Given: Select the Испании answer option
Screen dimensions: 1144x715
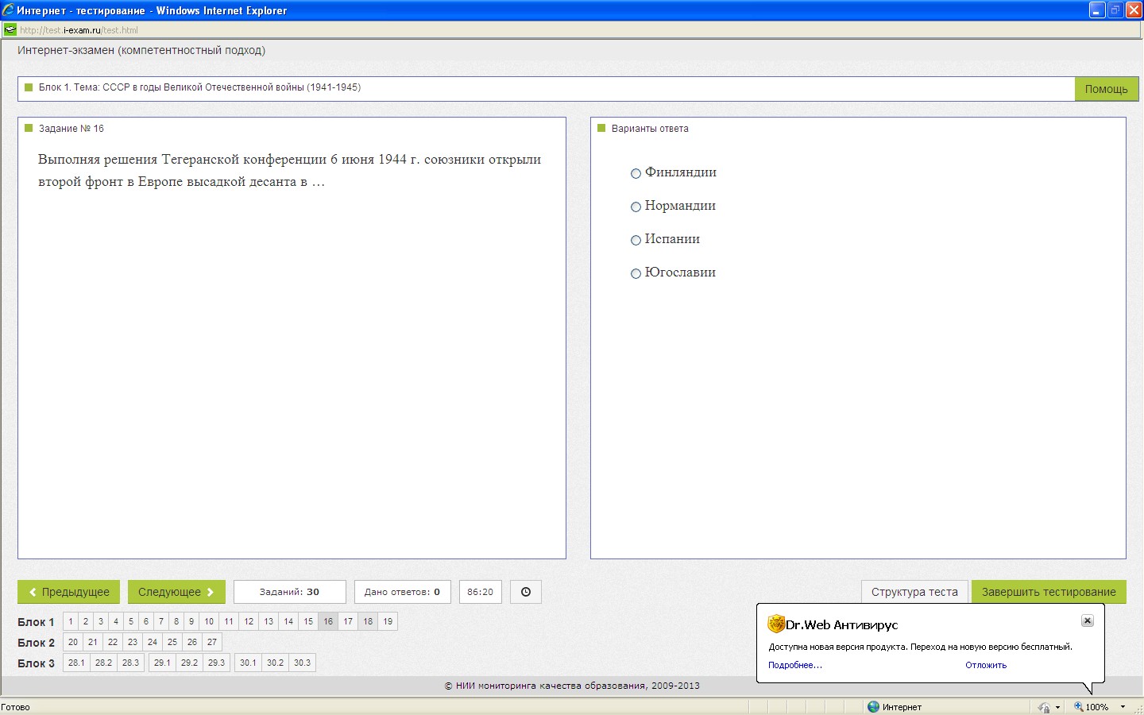Looking at the screenshot, I should pos(636,240).
